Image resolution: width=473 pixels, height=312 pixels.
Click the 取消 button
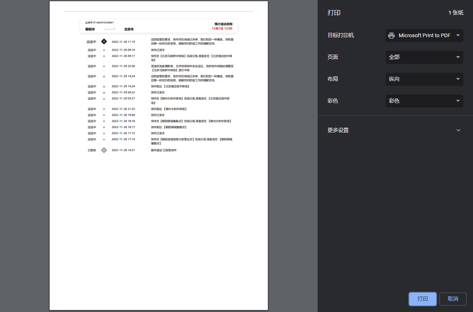453,299
